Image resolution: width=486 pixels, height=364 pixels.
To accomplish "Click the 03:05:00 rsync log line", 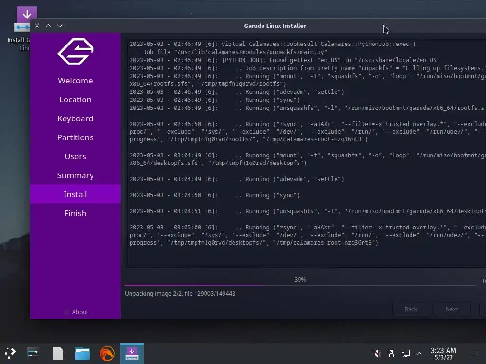I will [308, 235].
